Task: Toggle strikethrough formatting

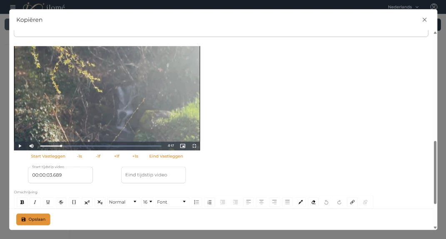Action: pos(61,202)
